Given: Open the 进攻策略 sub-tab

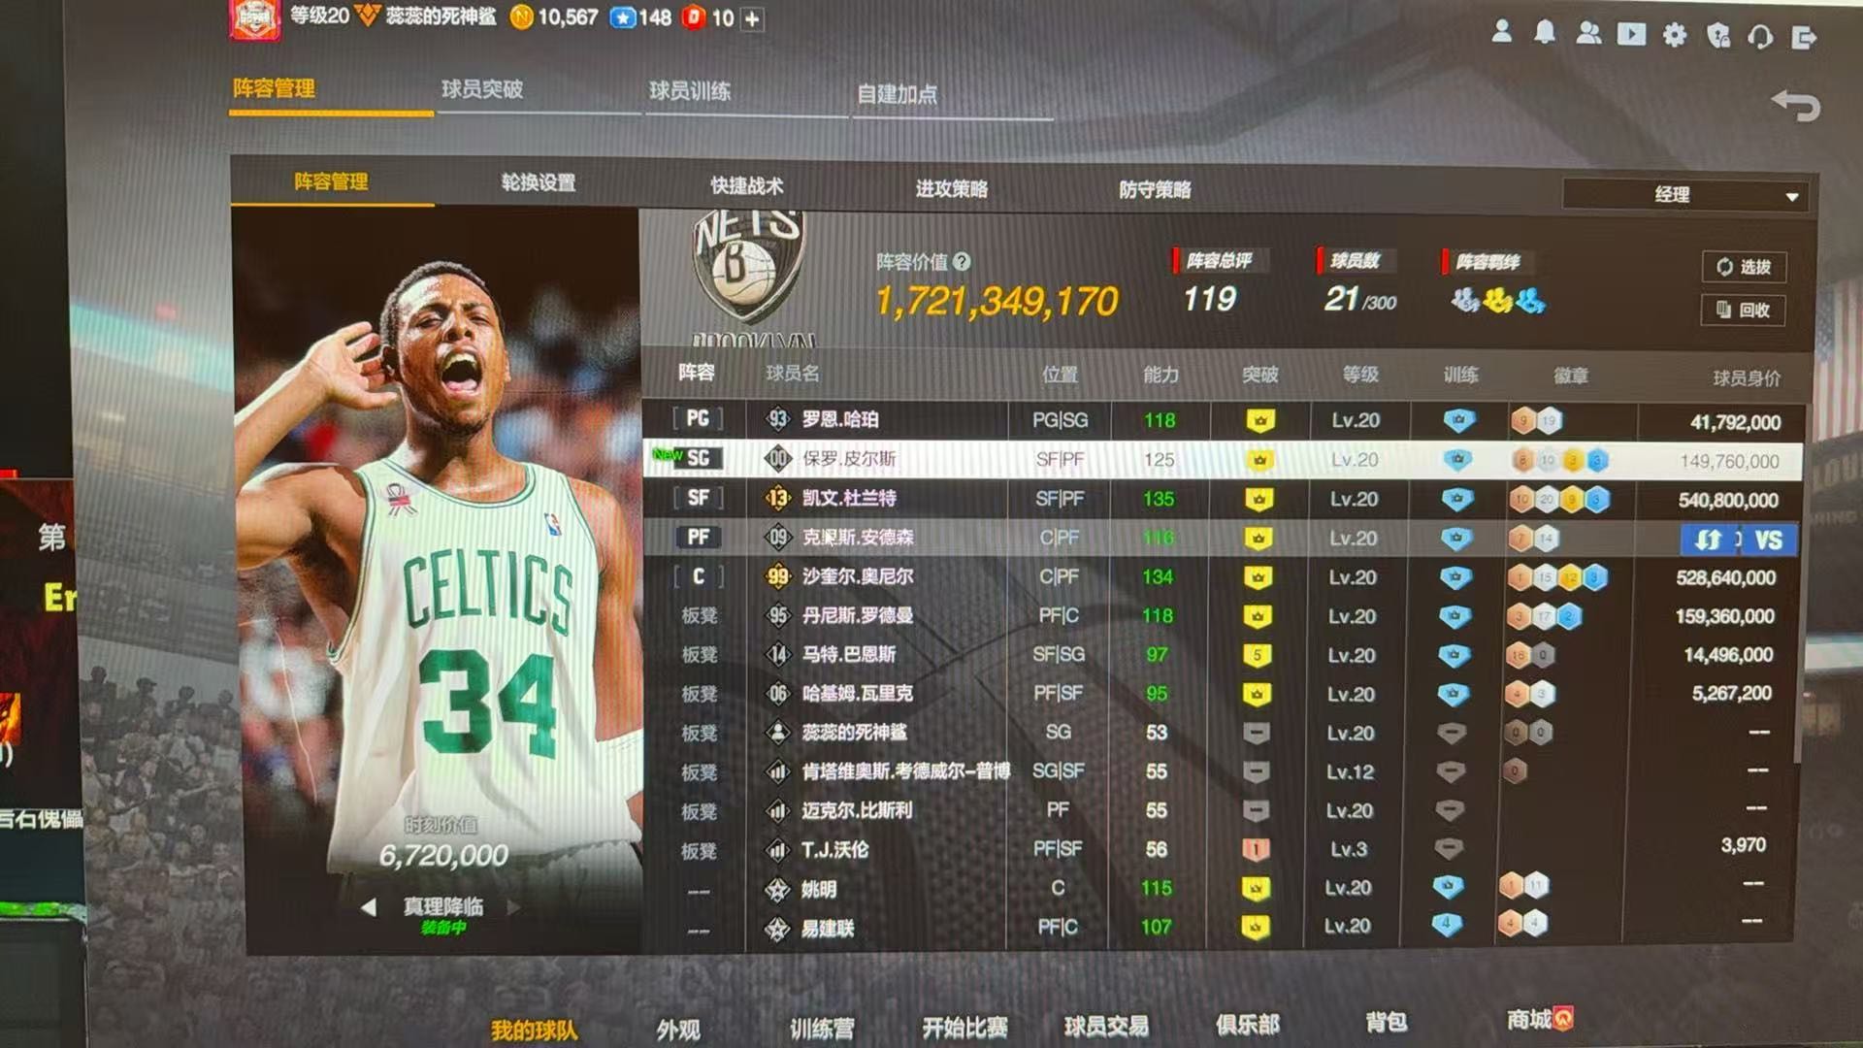Looking at the screenshot, I should pos(952,188).
